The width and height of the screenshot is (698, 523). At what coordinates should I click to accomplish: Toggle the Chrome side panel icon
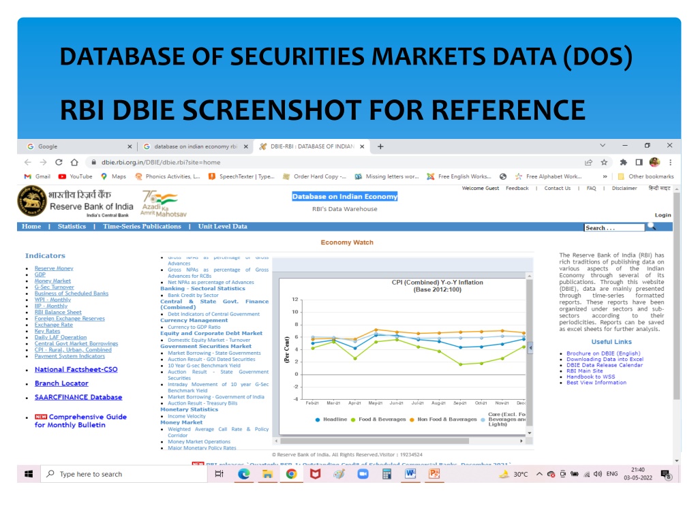point(639,162)
